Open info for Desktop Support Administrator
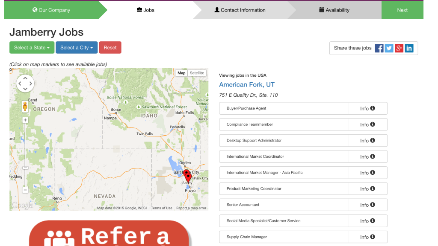This screenshot has width=438, height=246. [x=367, y=141]
